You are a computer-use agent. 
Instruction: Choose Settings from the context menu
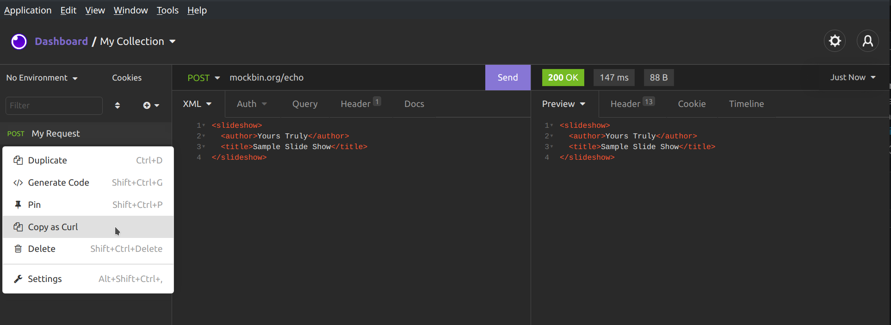[88, 279]
